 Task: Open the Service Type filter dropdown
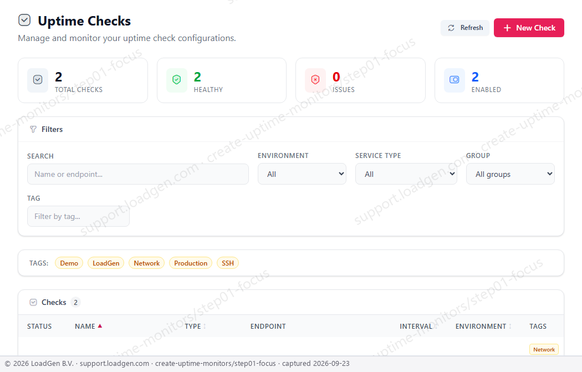click(x=406, y=174)
